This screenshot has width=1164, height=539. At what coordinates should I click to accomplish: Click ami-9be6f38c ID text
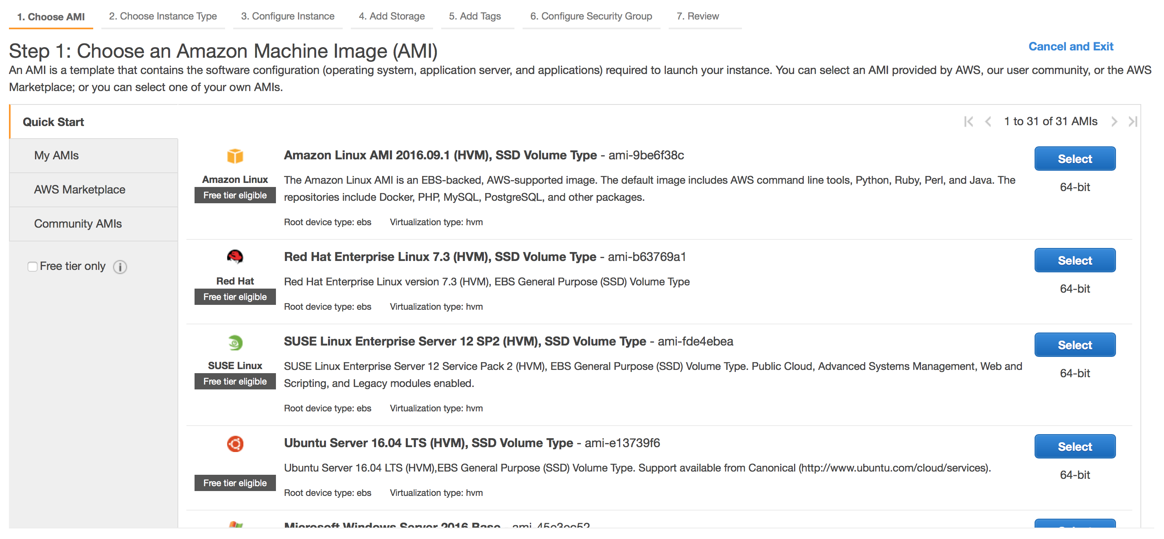pos(646,155)
